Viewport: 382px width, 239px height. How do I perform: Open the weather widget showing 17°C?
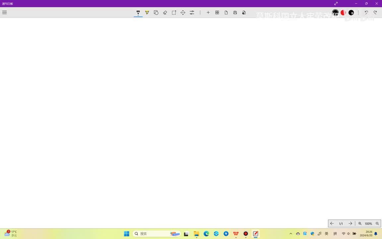pos(11,234)
